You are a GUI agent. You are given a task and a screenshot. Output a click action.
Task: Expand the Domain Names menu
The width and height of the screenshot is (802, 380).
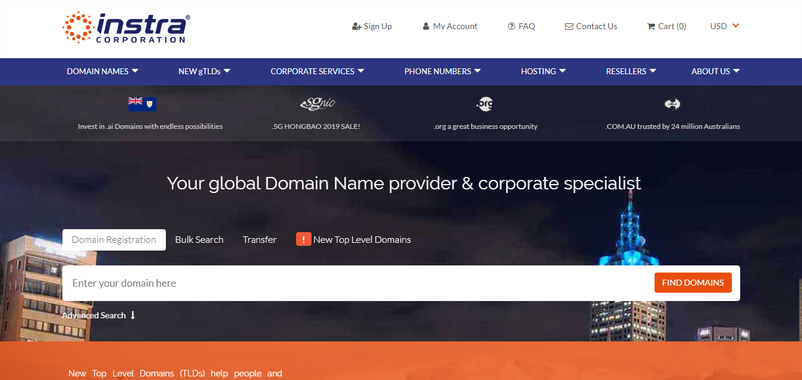tap(102, 71)
